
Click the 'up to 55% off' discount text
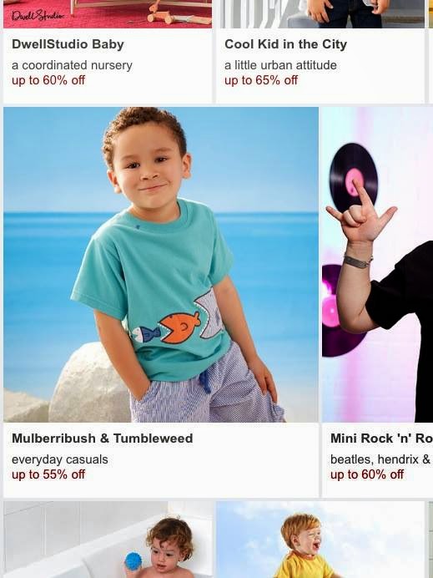pos(48,474)
